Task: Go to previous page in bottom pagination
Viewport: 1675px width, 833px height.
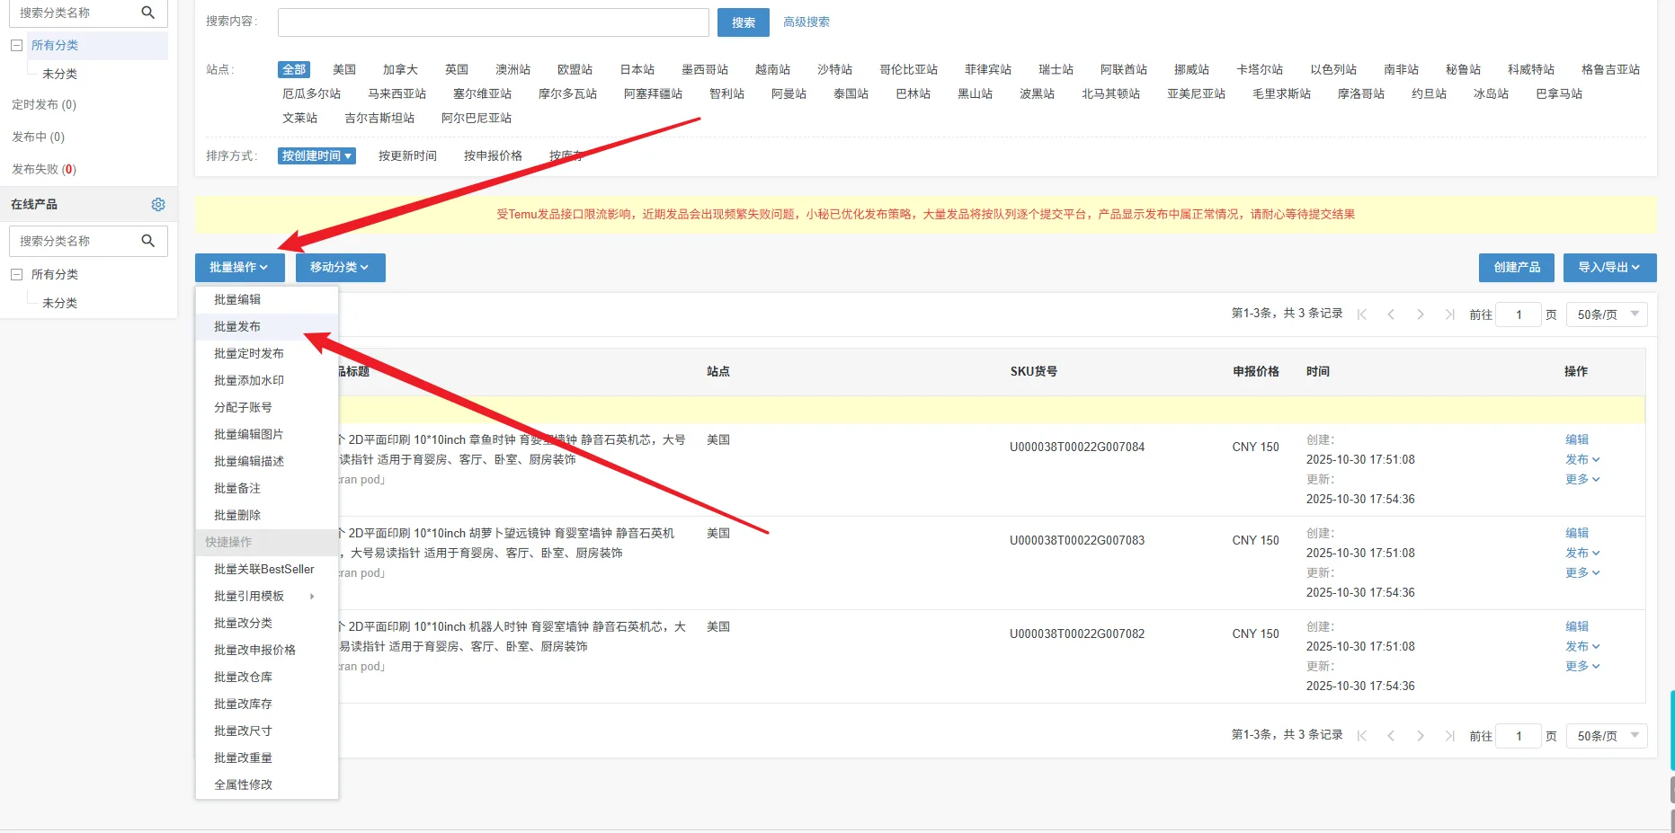Action: pyautogui.click(x=1391, y=736)
